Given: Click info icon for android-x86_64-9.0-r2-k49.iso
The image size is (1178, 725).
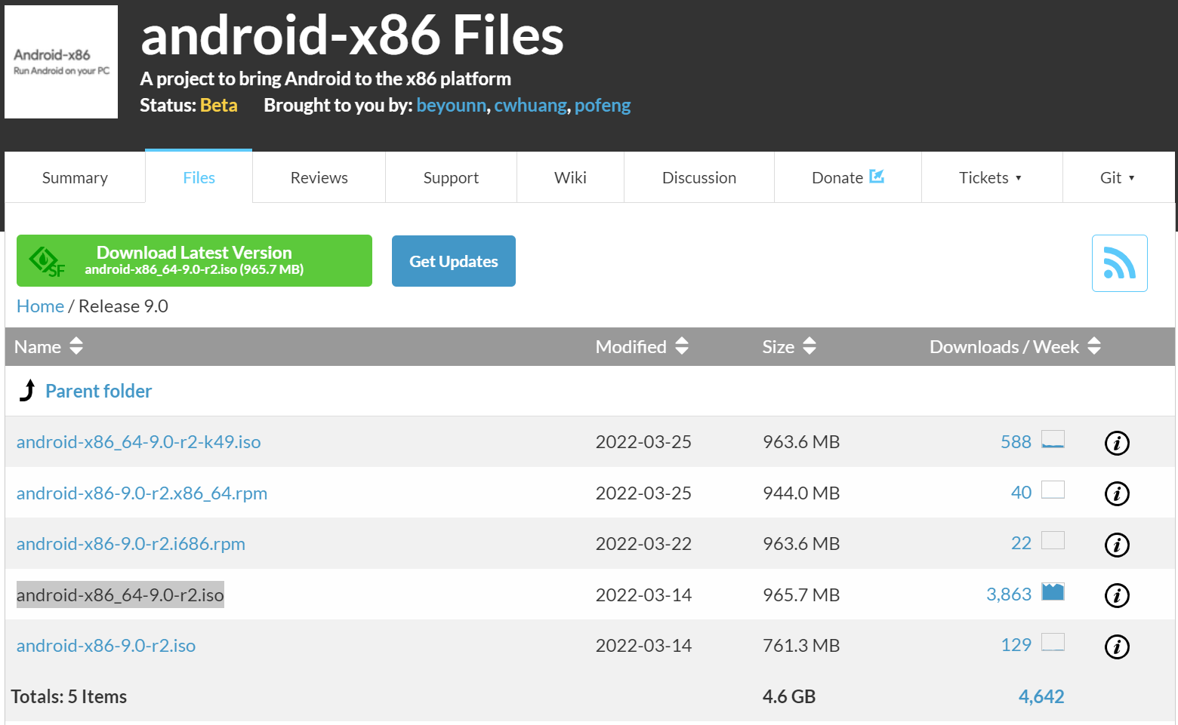Looking at the screenshot, I should click(x=1117, y=443).
